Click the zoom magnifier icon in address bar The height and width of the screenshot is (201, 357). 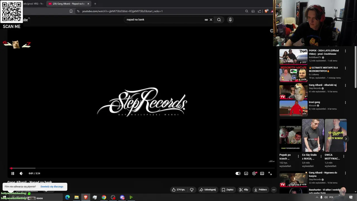pyautogui.click(x=247, y=11)
